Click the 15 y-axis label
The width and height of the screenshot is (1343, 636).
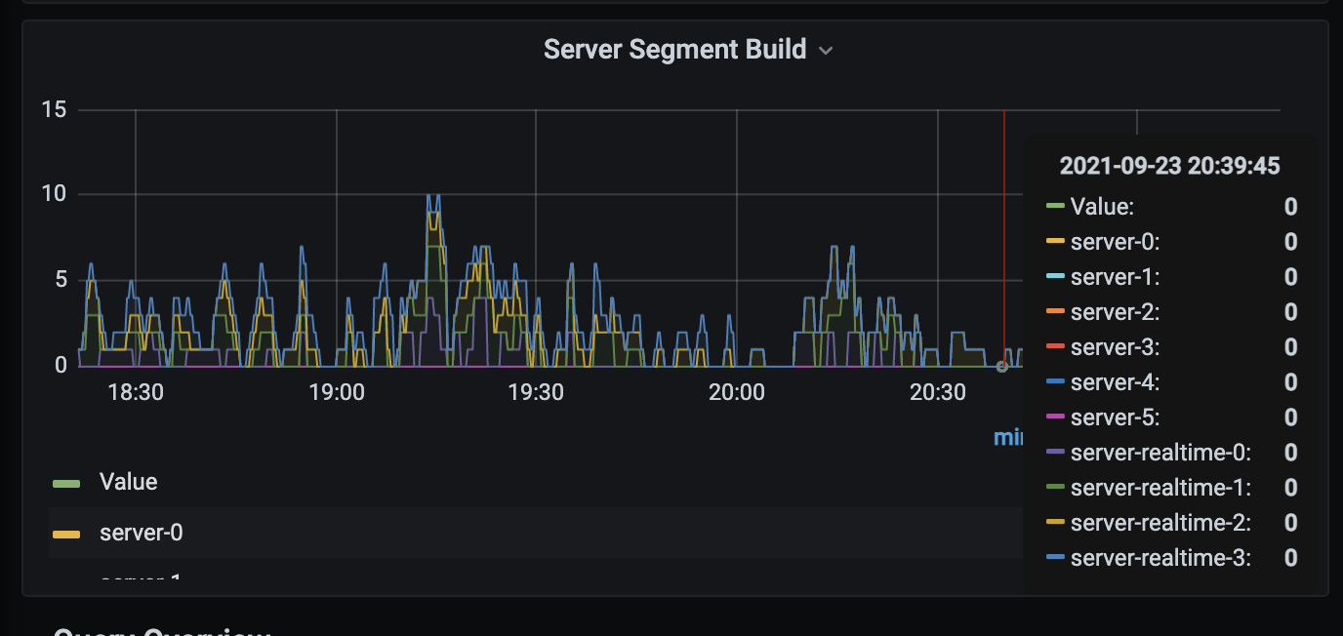click(x=55, y=109)
